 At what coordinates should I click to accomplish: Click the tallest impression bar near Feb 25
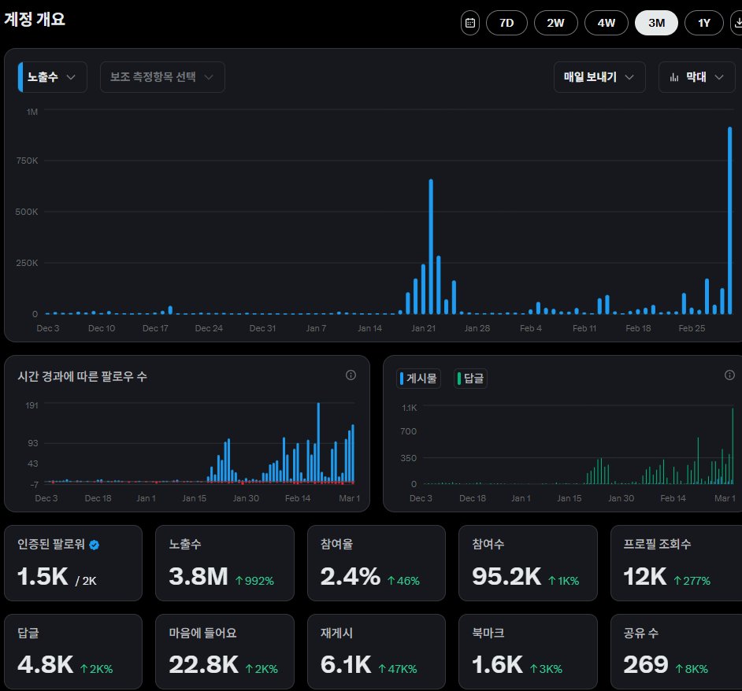click(731, 220)
